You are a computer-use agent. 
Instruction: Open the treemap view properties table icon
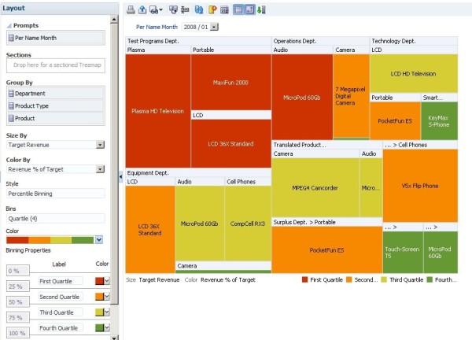pos(224,10)
